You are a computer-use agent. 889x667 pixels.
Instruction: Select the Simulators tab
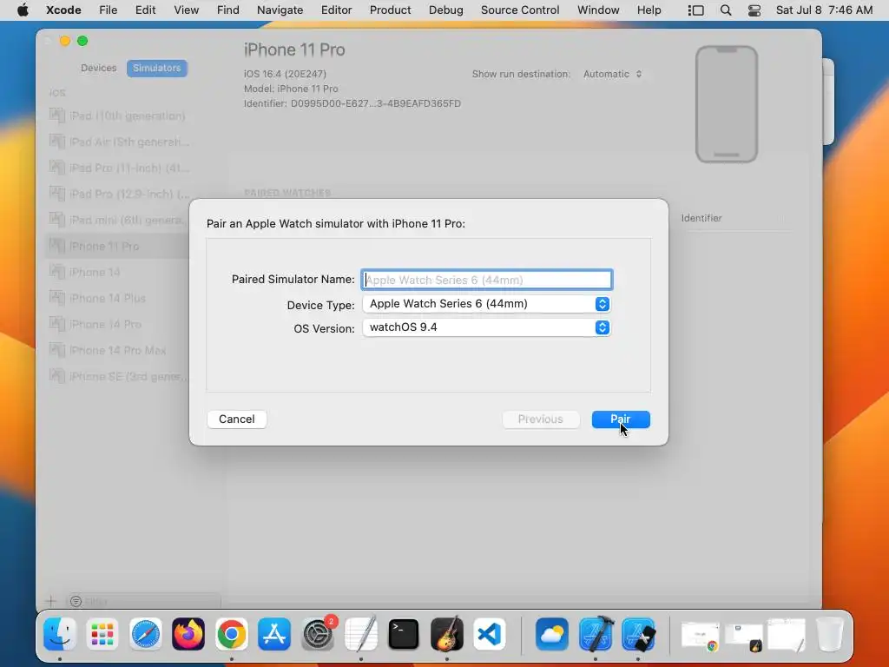click(156, 68)
